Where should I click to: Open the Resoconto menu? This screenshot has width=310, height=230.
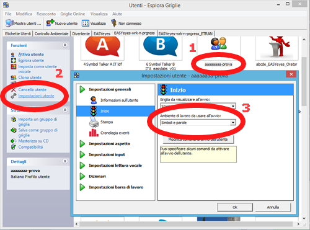[x=46, y=14]
